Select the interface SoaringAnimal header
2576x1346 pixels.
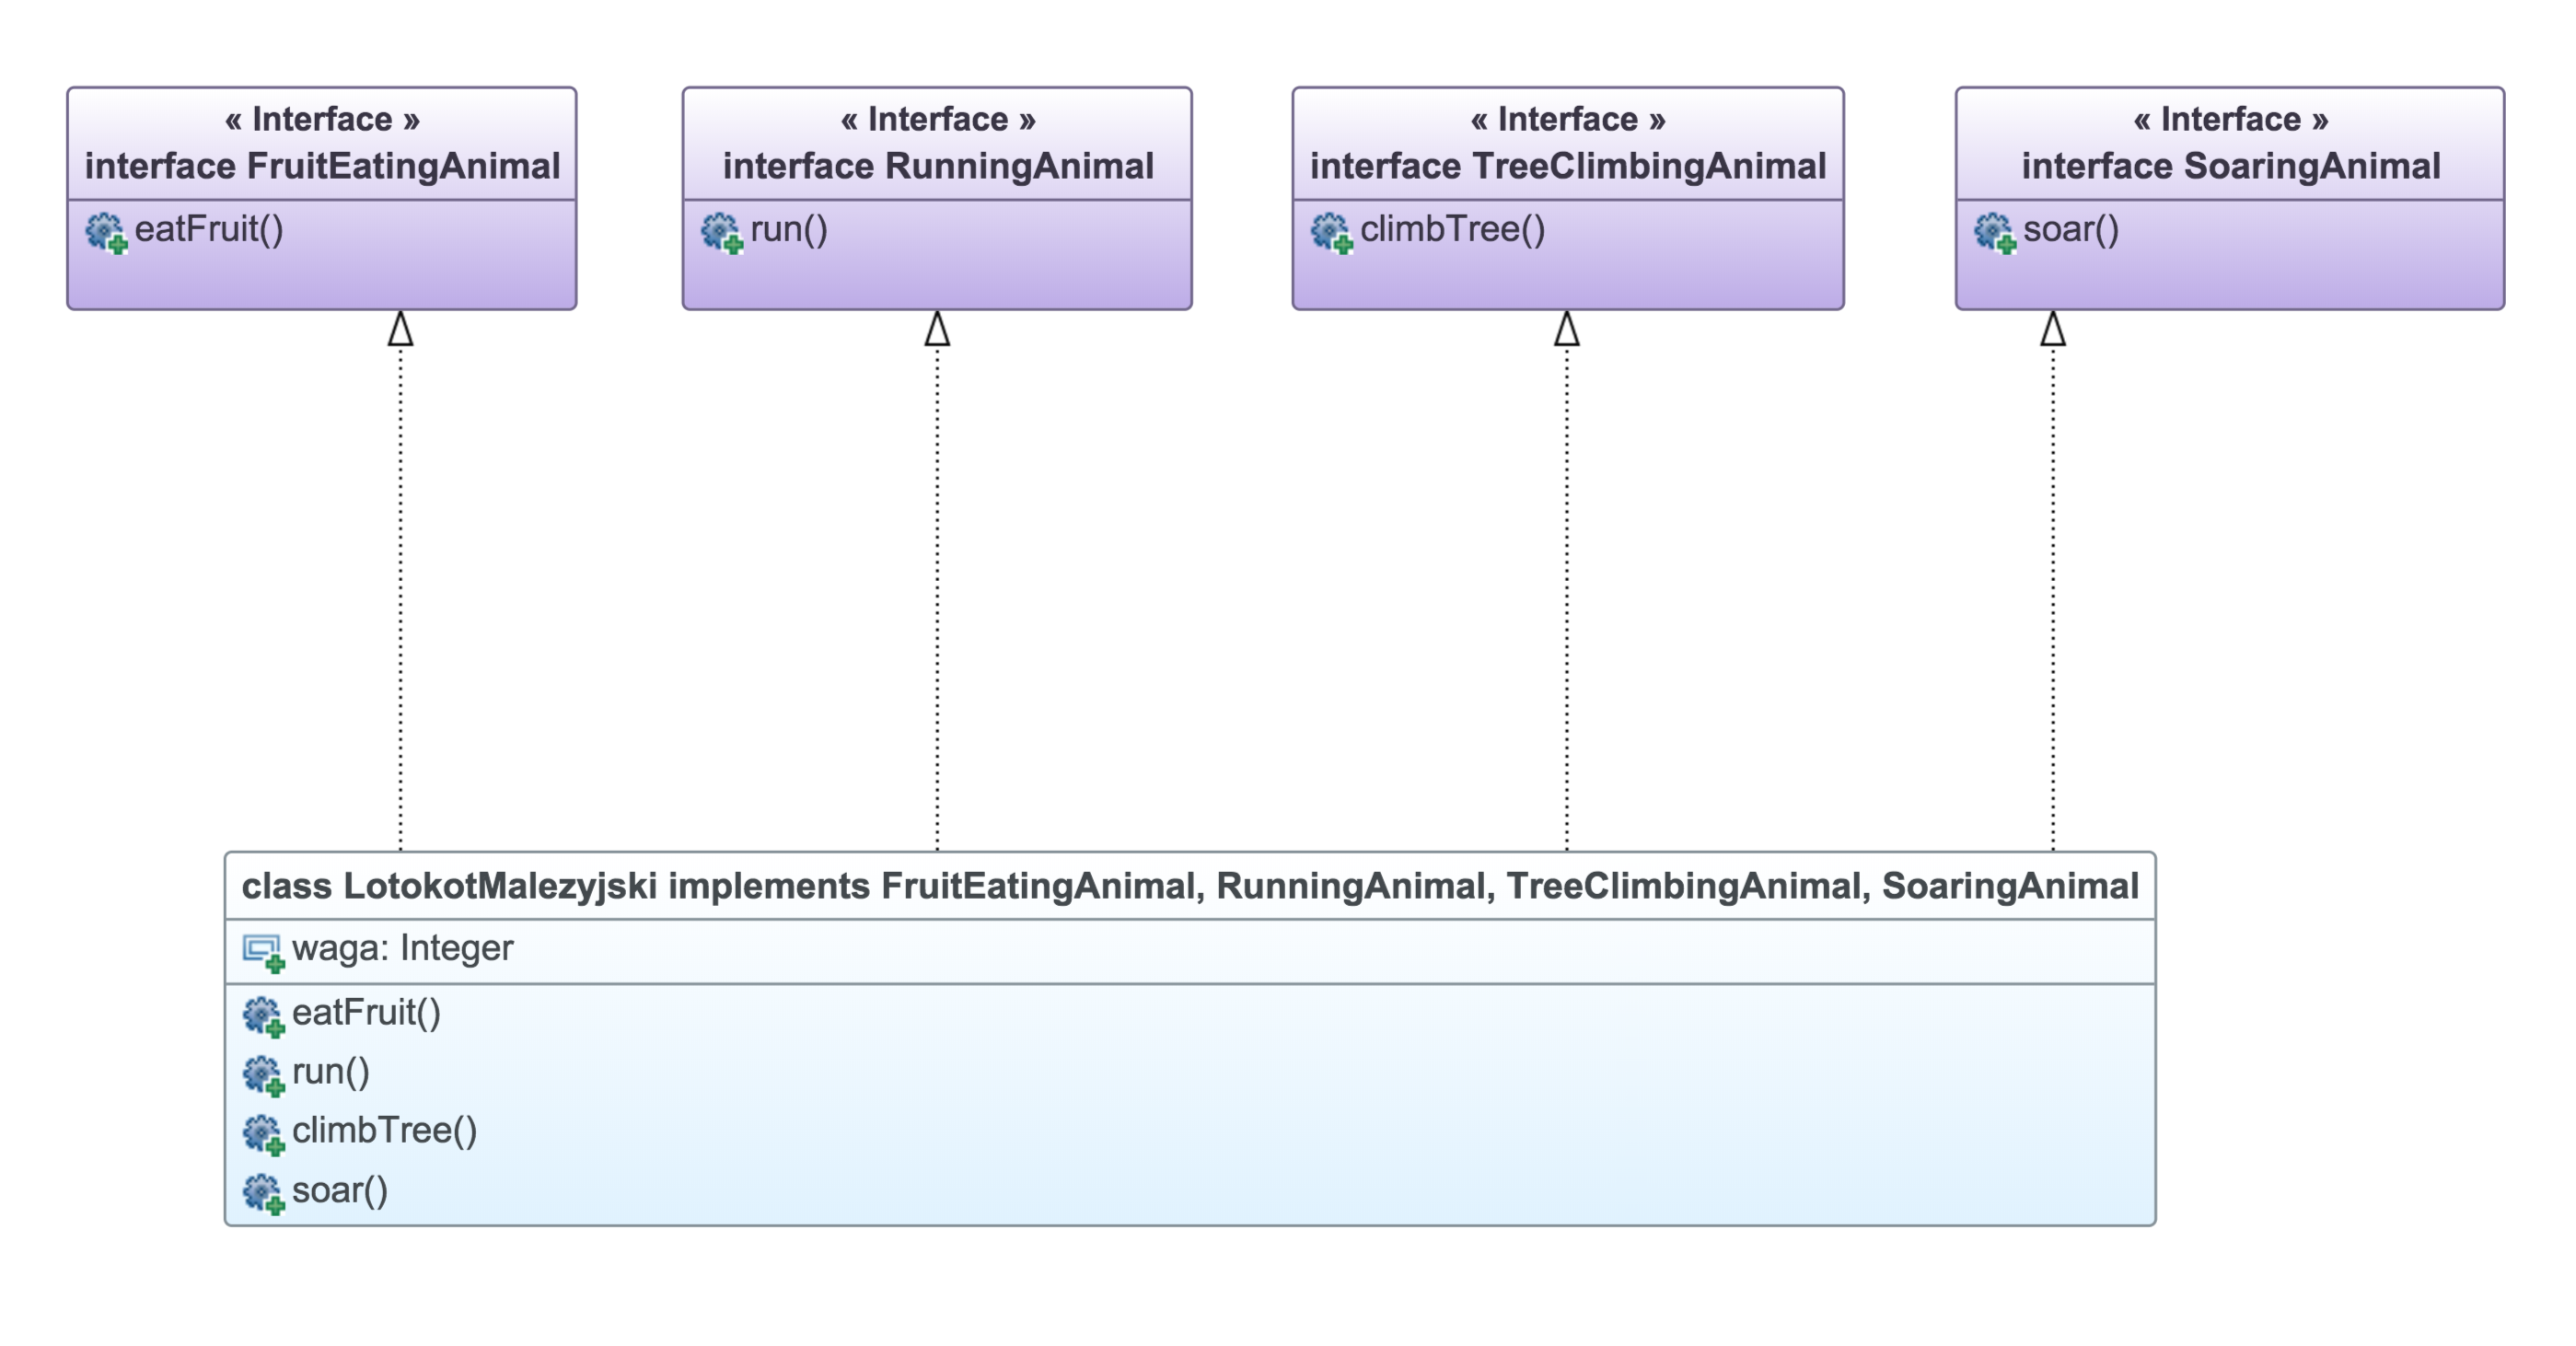pos(2230,166)
